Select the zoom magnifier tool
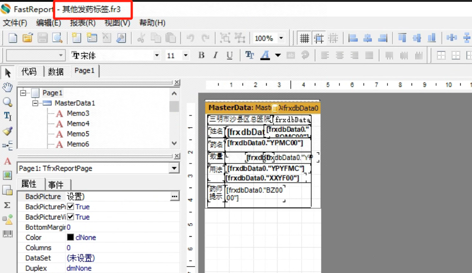Screen dimensions: 472x273 [8, 102]
